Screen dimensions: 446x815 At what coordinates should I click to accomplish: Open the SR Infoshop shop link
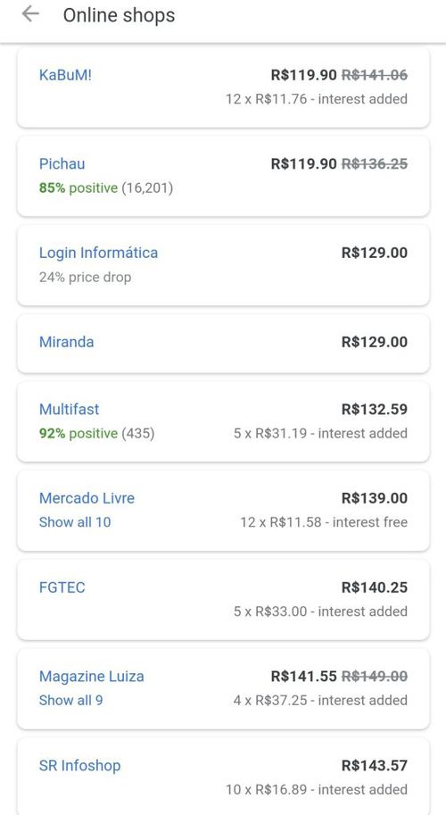[x=79, y=766]
